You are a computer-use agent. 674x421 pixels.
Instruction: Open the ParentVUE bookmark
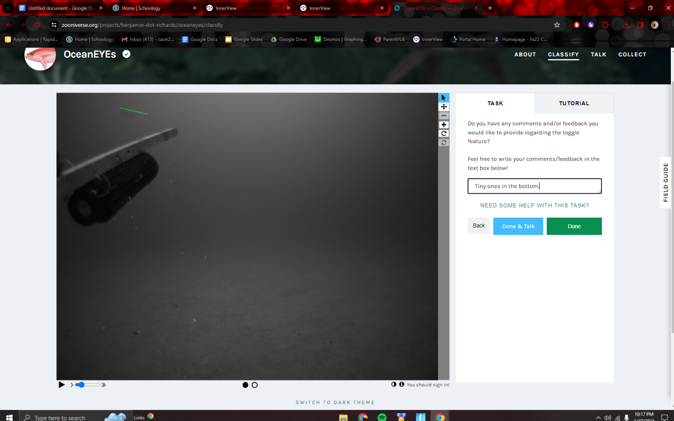(390, 40)
